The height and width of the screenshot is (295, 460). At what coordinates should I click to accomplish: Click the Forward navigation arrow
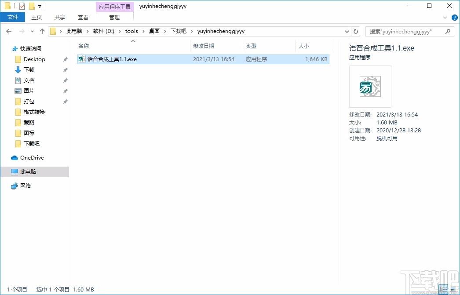coord(22,31)
